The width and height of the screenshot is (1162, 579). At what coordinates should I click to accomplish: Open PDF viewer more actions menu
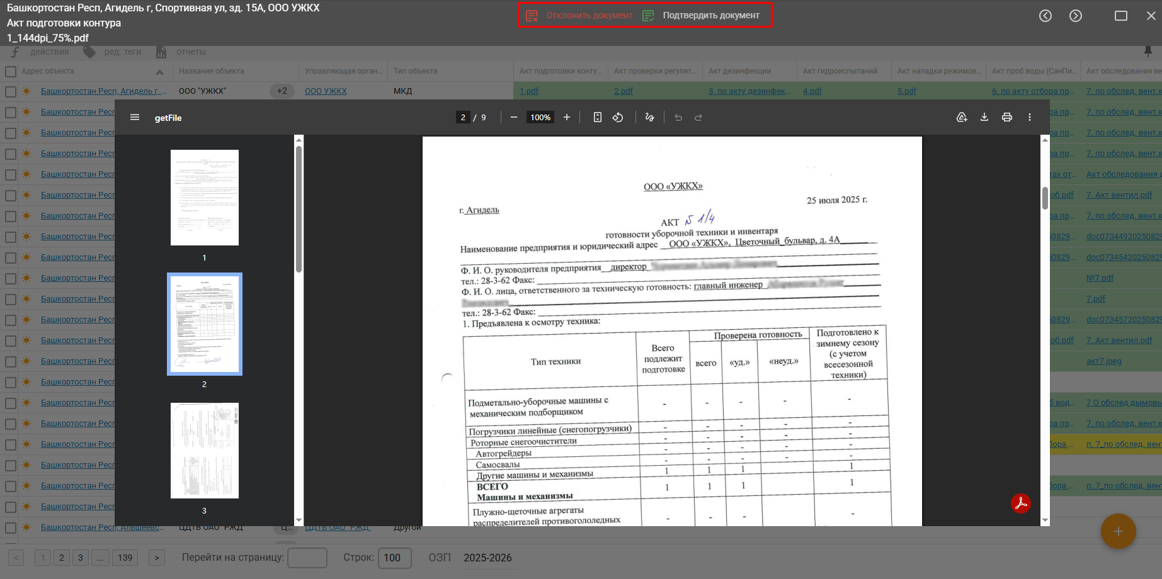(1029, 117)
